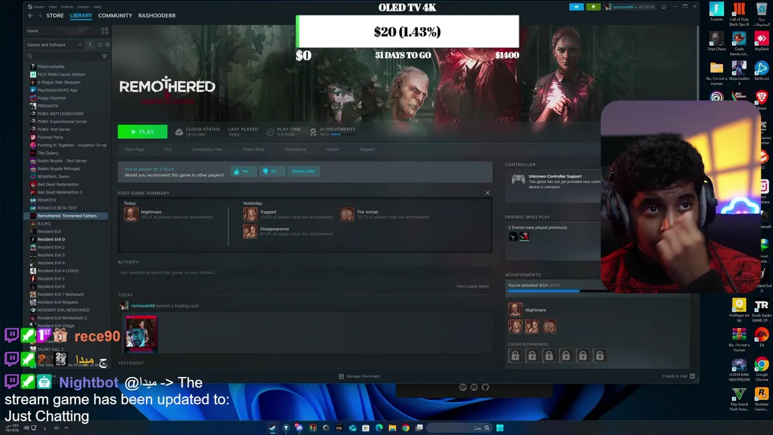Select PUBG: BATTLEGROUNDS in the game list
This screenshot has width=773, height=435.
pos(60,114)
